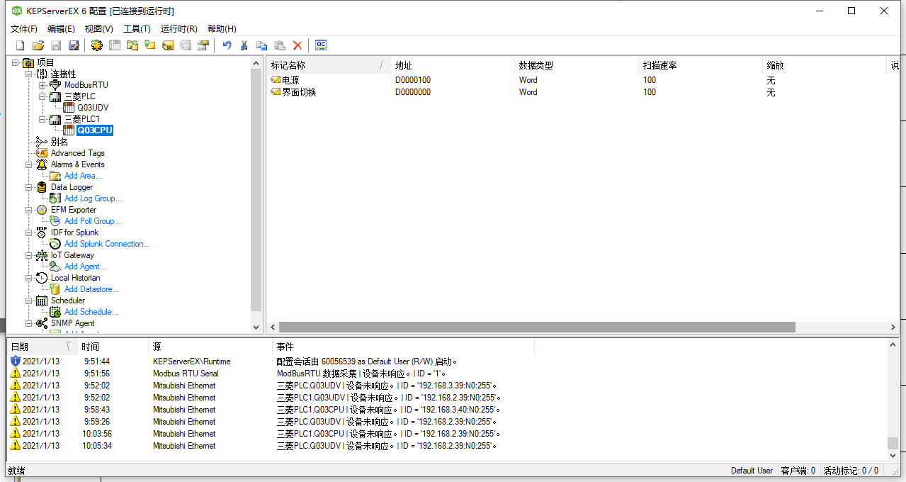This screenshot has height=482, width=906.
Task: Open the 视图(V) menu
Action: coord(99,29)
